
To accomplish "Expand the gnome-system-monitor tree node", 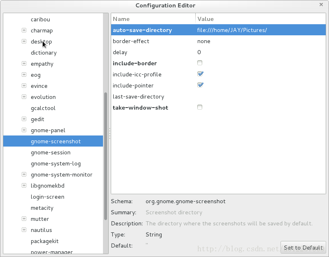I will click(24, 174).
